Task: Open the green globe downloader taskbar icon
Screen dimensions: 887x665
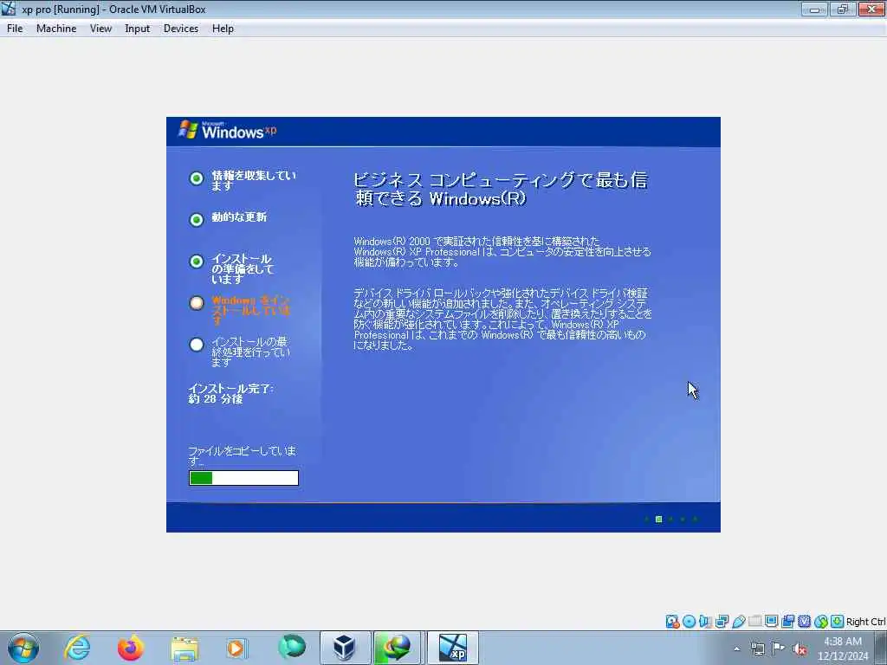Action: 397,648
